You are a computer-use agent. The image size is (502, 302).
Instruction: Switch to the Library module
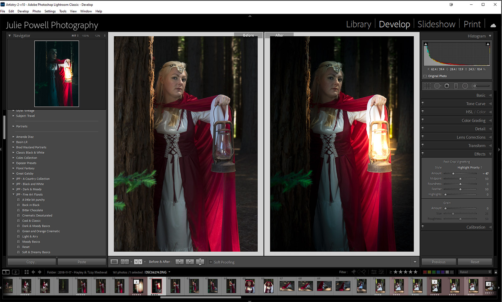pos(358,24)
